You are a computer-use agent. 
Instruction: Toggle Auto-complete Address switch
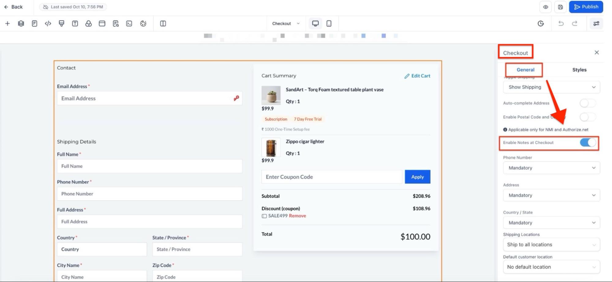588,103
